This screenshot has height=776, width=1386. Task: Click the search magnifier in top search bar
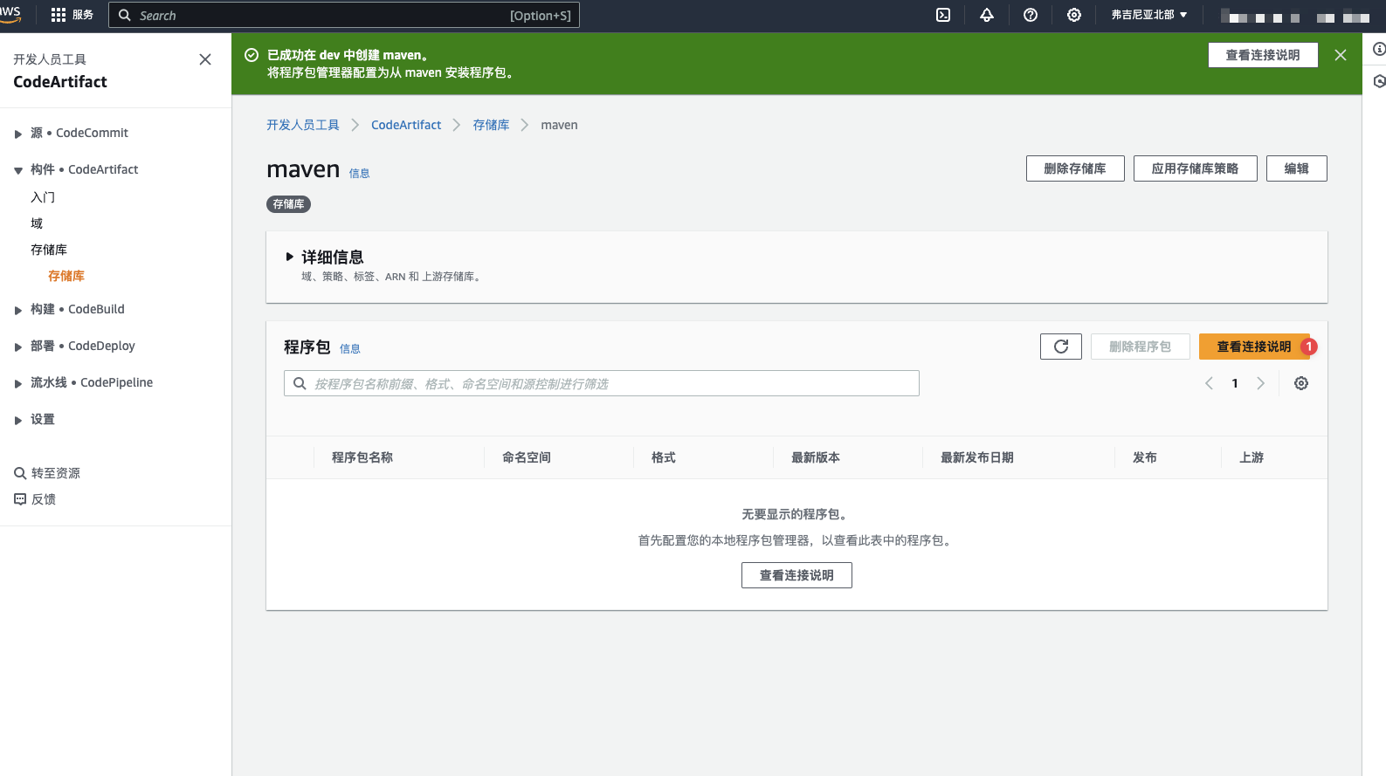pos(125,15)
